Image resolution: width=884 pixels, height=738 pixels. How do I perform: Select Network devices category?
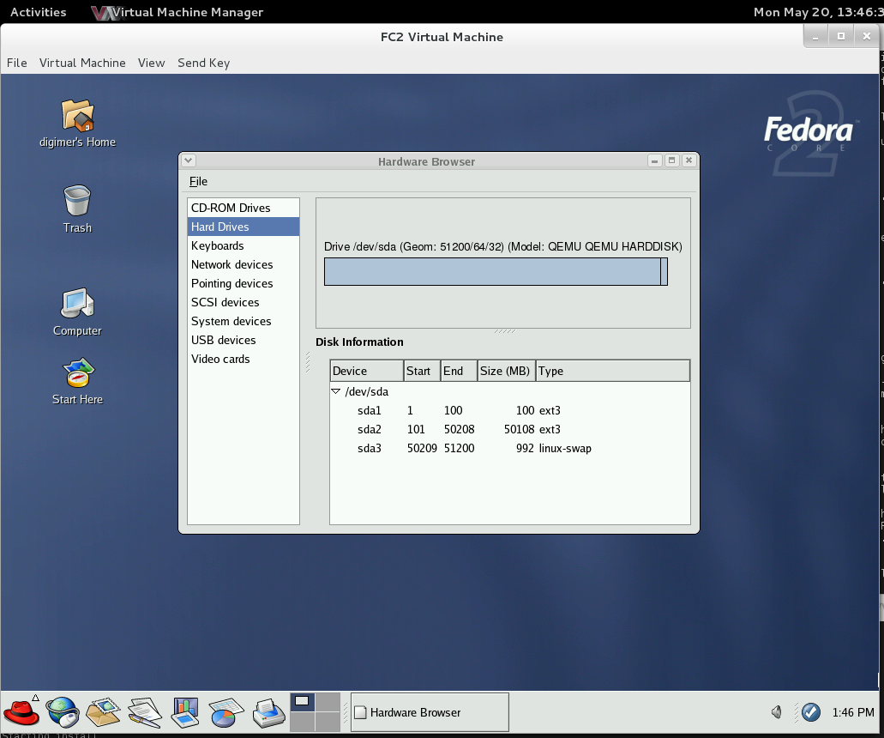[x=243, y=264]
